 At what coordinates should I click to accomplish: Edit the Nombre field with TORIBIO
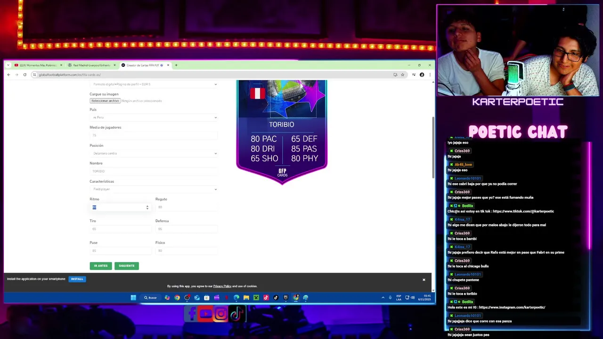154,171
